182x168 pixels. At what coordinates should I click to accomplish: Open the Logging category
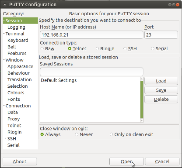16,27
